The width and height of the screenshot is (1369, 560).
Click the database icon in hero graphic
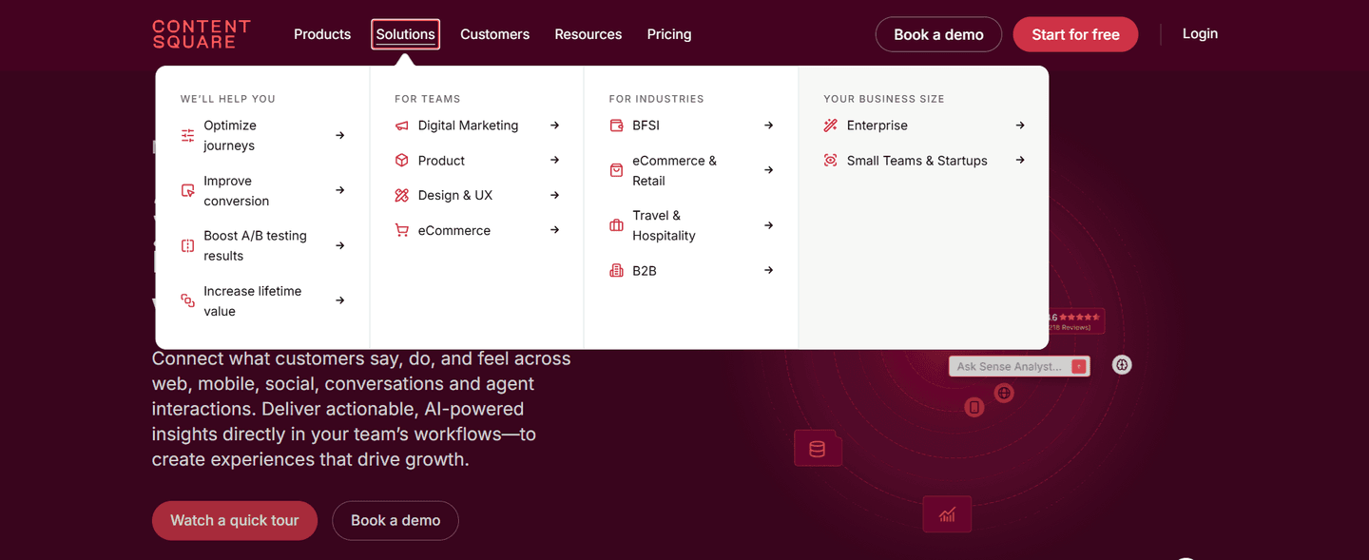(x=818, y=449)
